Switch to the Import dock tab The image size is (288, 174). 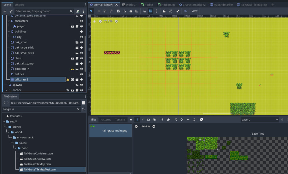(19, 5)
